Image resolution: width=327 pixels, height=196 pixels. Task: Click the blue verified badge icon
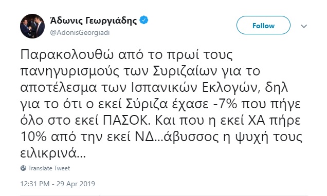(143, 20)
